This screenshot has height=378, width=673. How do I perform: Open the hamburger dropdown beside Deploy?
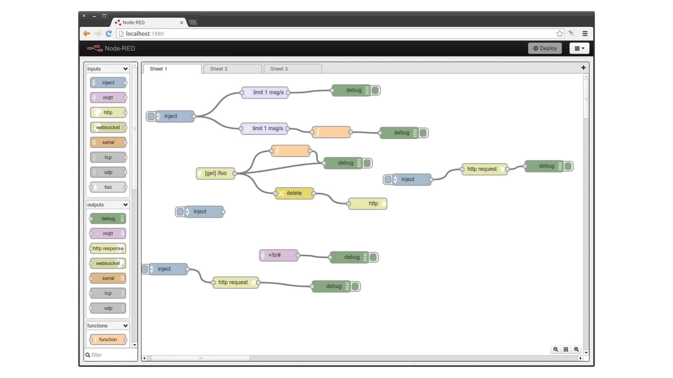(x=579, y=48)
